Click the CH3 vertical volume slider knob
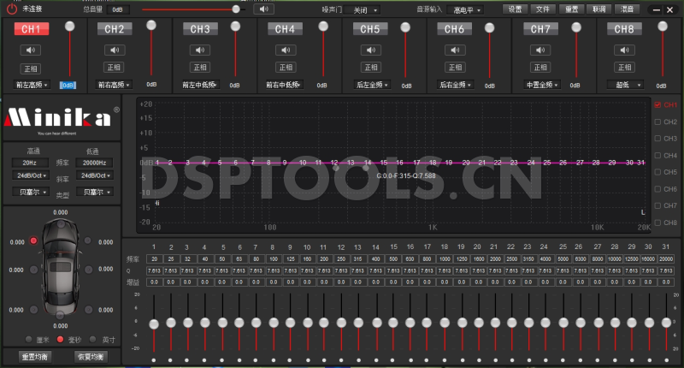This screenshot has height=368, width=684. pyautogui.click(x=235, y=27)
